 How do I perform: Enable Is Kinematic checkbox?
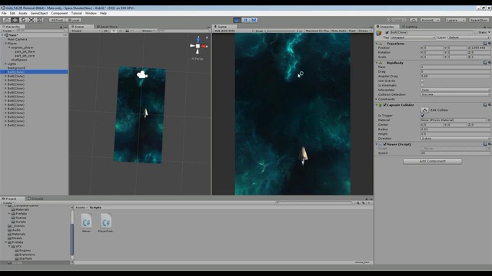(422, 85)
